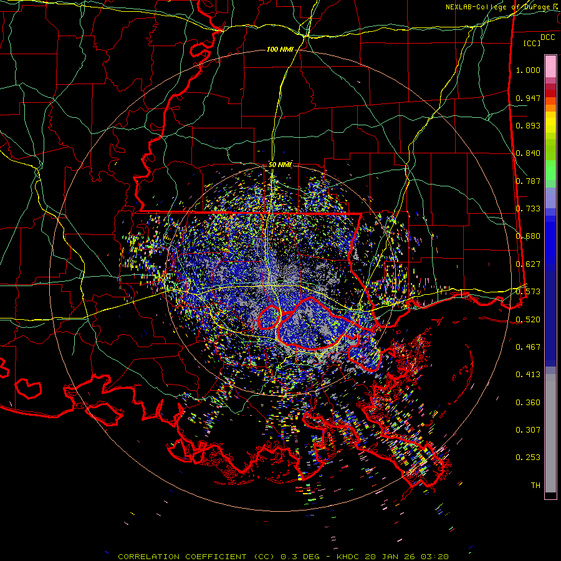561x561 pixels.
Task: Click the 0.627 scale value
Action: coord(528,264)
